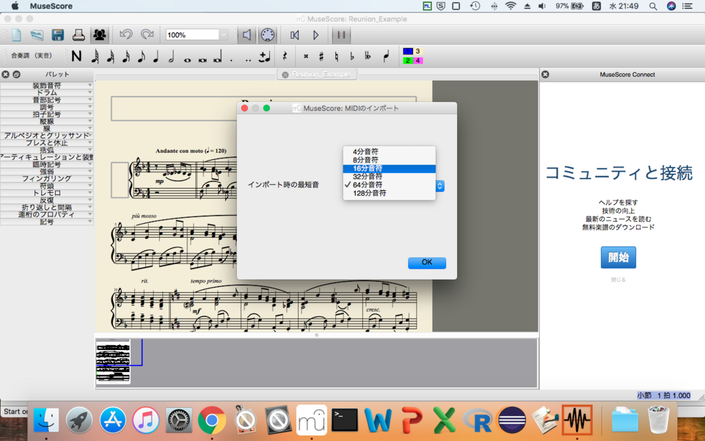Start playback with the Play button

click(315, 34)
